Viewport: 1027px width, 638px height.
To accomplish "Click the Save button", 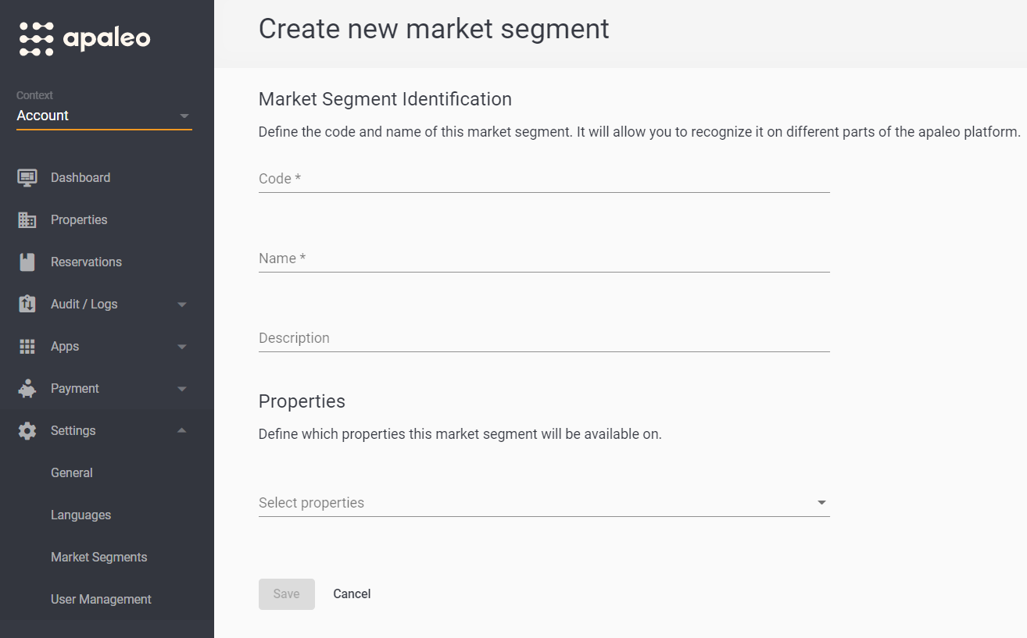I will pyautogui.click(x=287, y=594).
